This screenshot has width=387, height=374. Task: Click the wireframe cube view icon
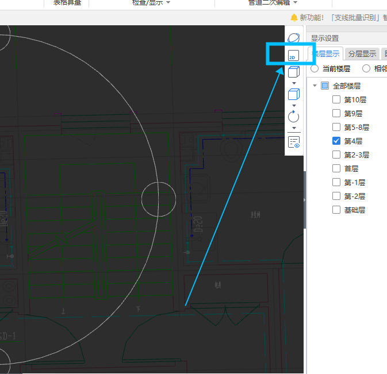(294, 72)
